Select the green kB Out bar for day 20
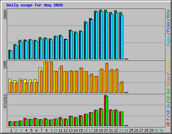 [x=107, y=111]
